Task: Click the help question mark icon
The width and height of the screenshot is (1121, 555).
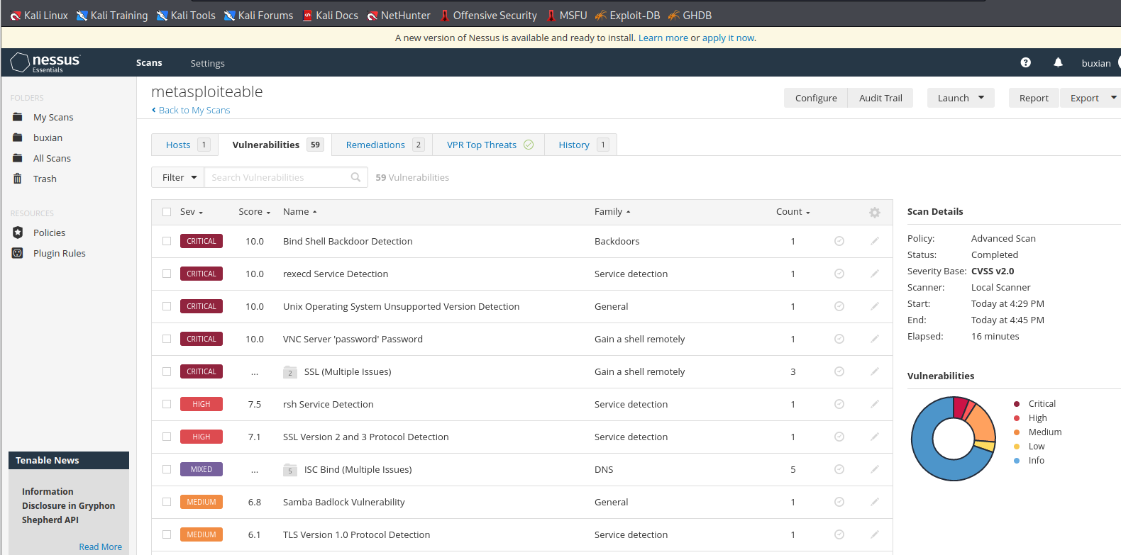Action: tap(1025, 62)
